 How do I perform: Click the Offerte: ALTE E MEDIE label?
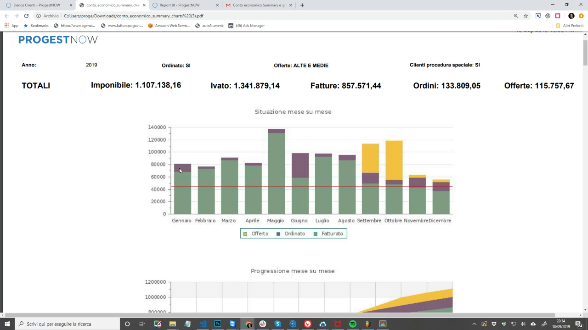coord(301,66)
